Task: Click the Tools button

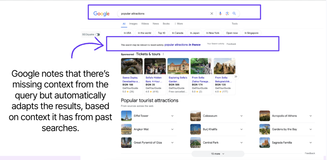Action: point(234,24)
